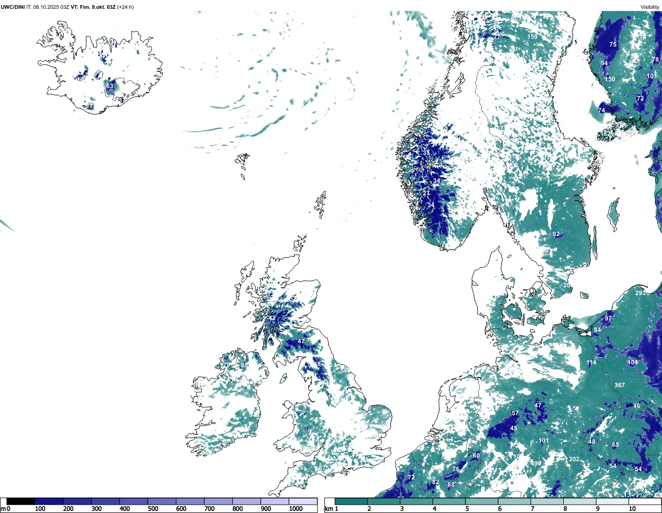
Task: Click the '104' value on the map
Action: 633,362
